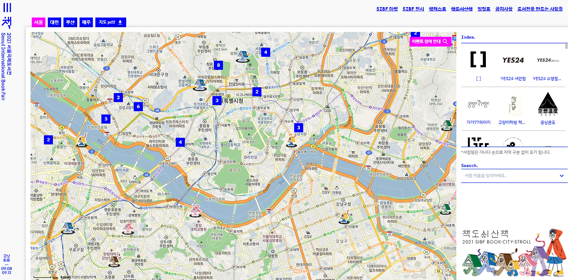Open cluster marker 4 near 이화장
This screenshot has width=568, height=280.
pyautogui.click(x=265, y=52)
